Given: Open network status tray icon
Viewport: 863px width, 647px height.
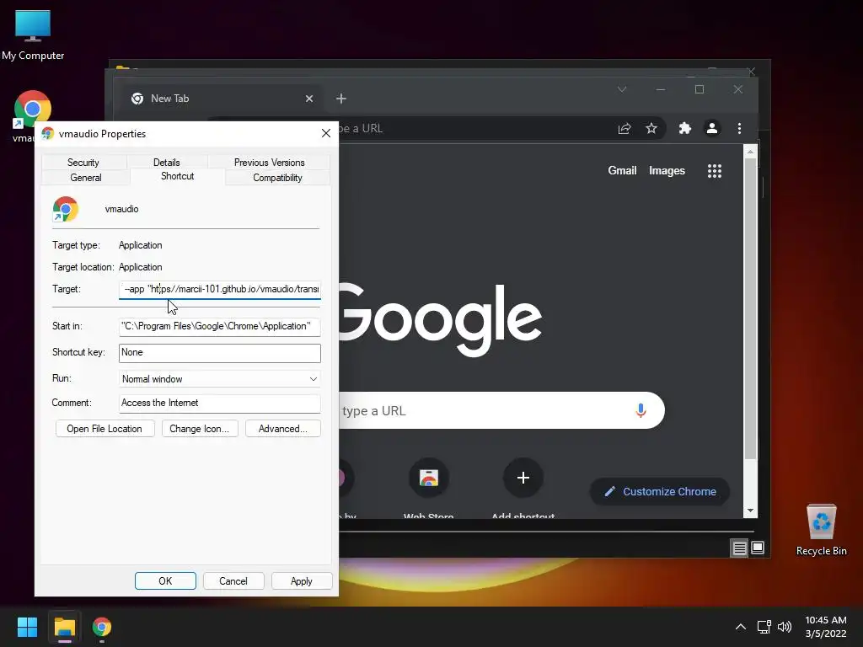Looking at the screenshot, I should pos(764,627).
